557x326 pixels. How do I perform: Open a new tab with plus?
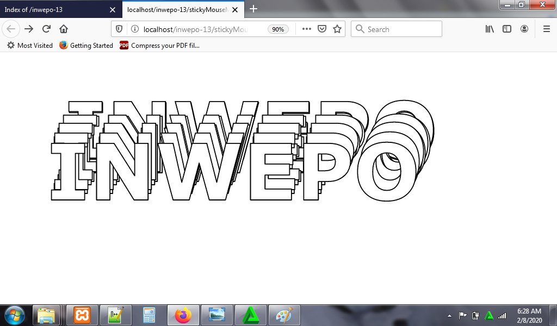pyautogui.click(x=253, y=9)
